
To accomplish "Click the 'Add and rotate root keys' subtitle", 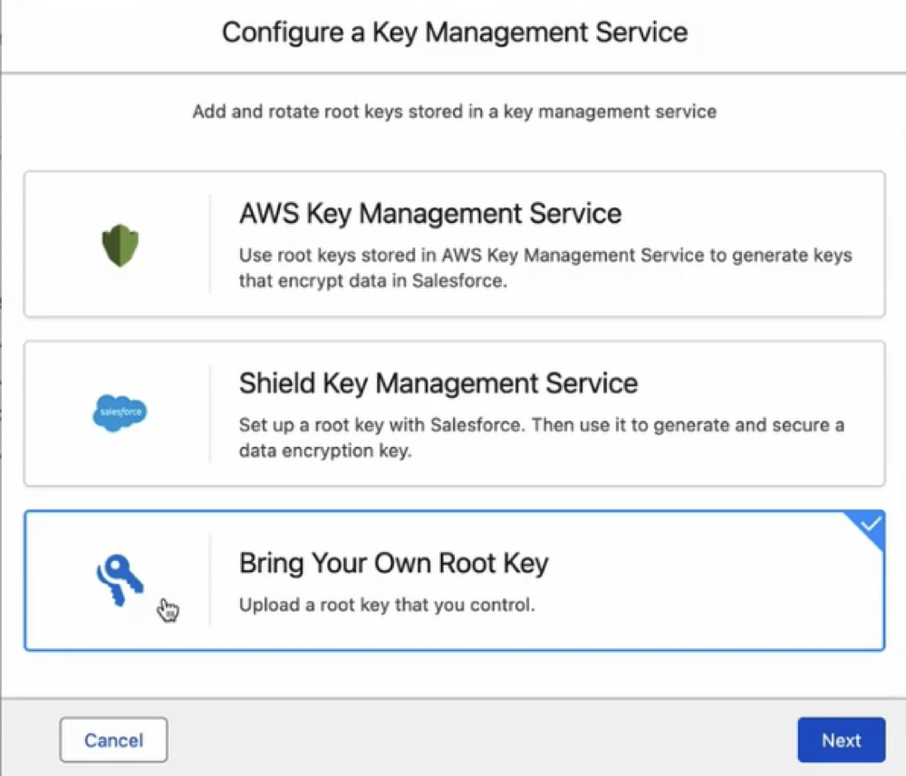I will [454, 112].
